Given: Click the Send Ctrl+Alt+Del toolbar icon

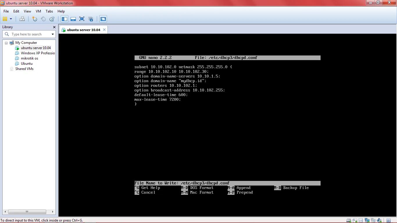Looking at the screenshot, I should [22, 19].
